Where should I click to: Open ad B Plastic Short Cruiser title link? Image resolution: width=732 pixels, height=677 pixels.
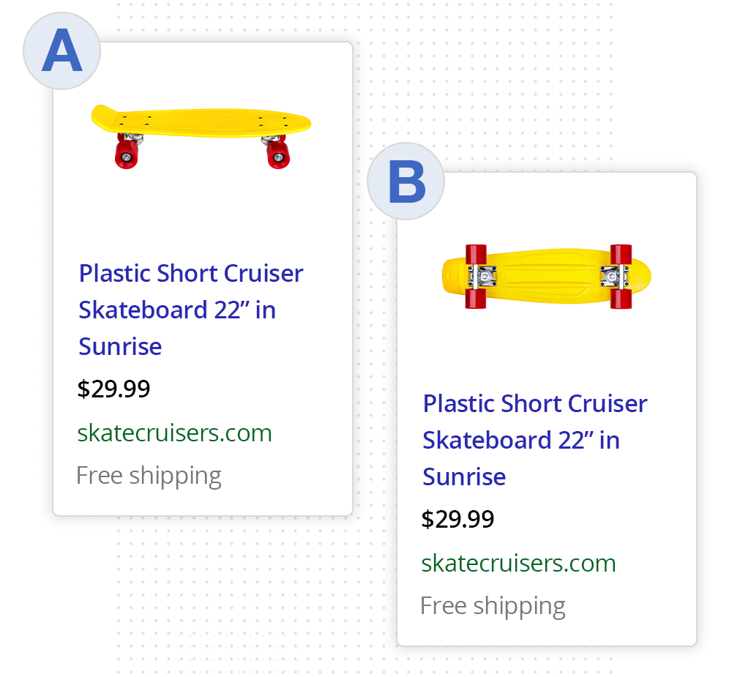point(534,440)
